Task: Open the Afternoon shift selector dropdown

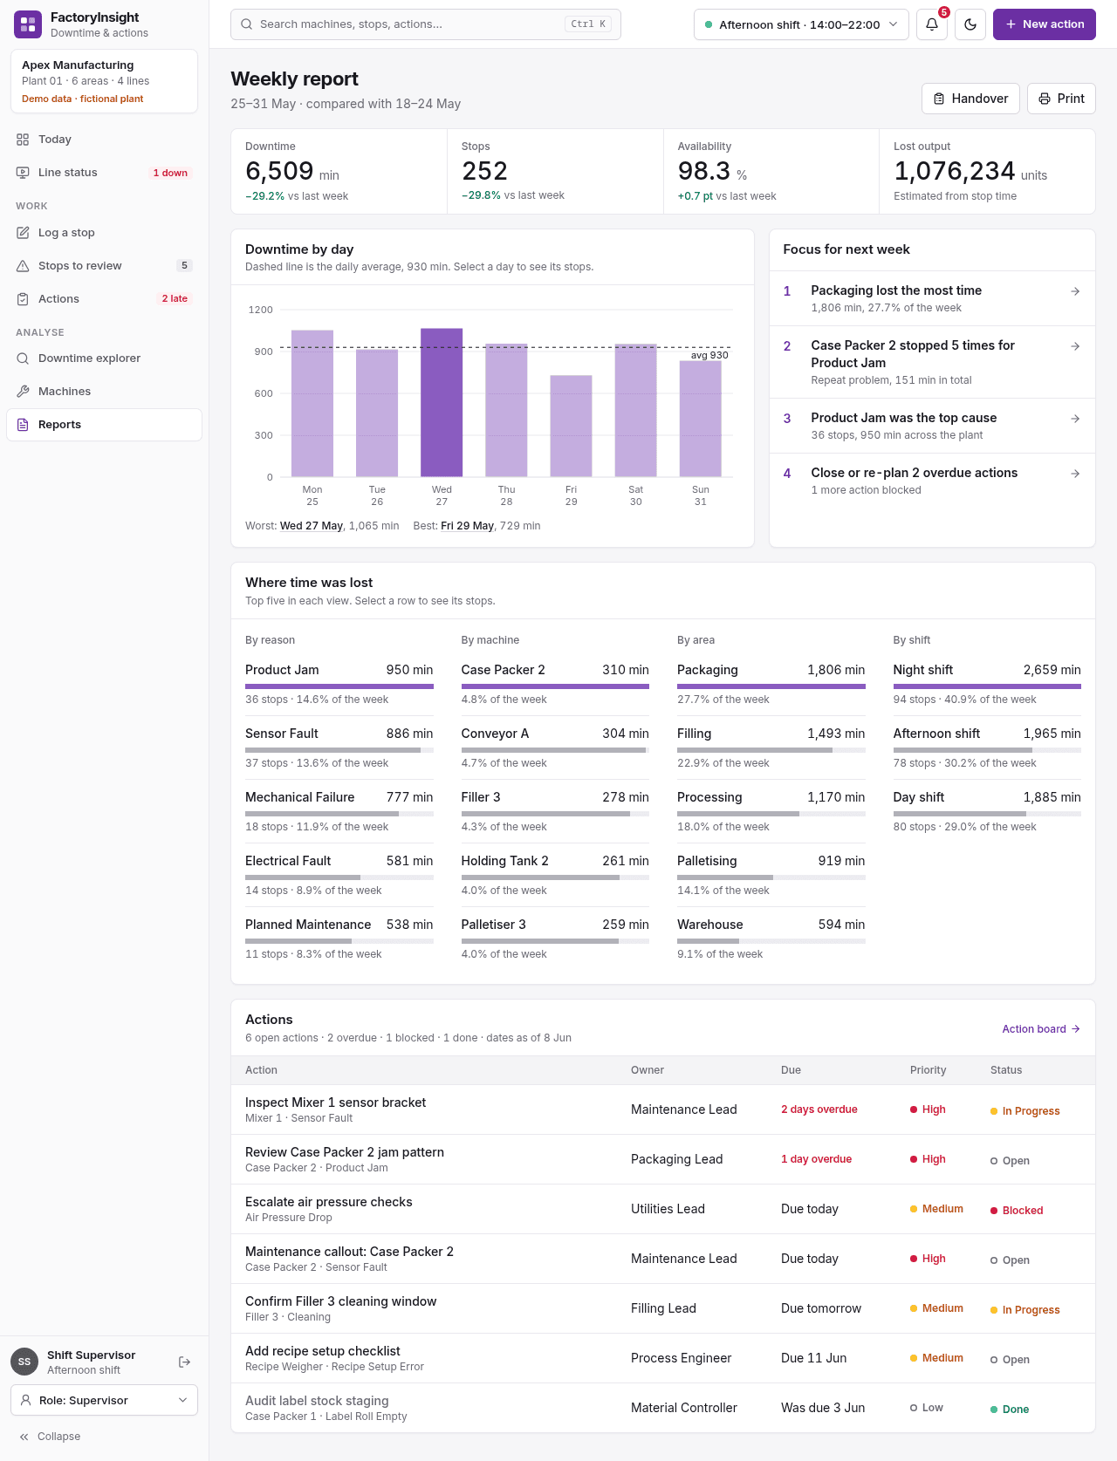Action: tap(801, 24)
